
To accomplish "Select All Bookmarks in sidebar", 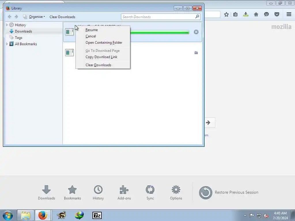I will click(x=26, y=44).
